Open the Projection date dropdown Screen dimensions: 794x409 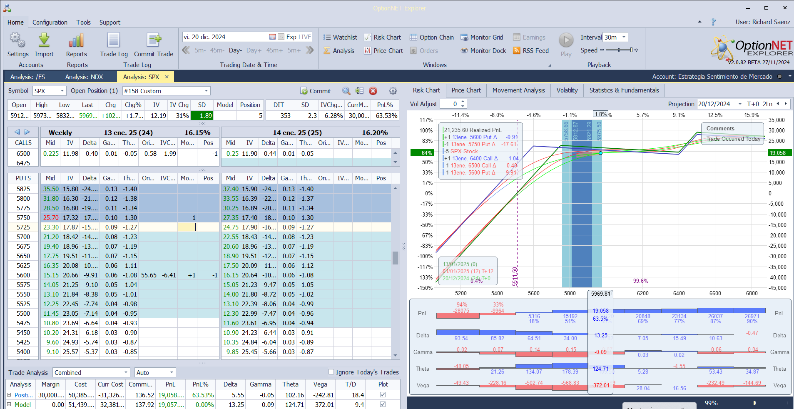tap(740, 104)
